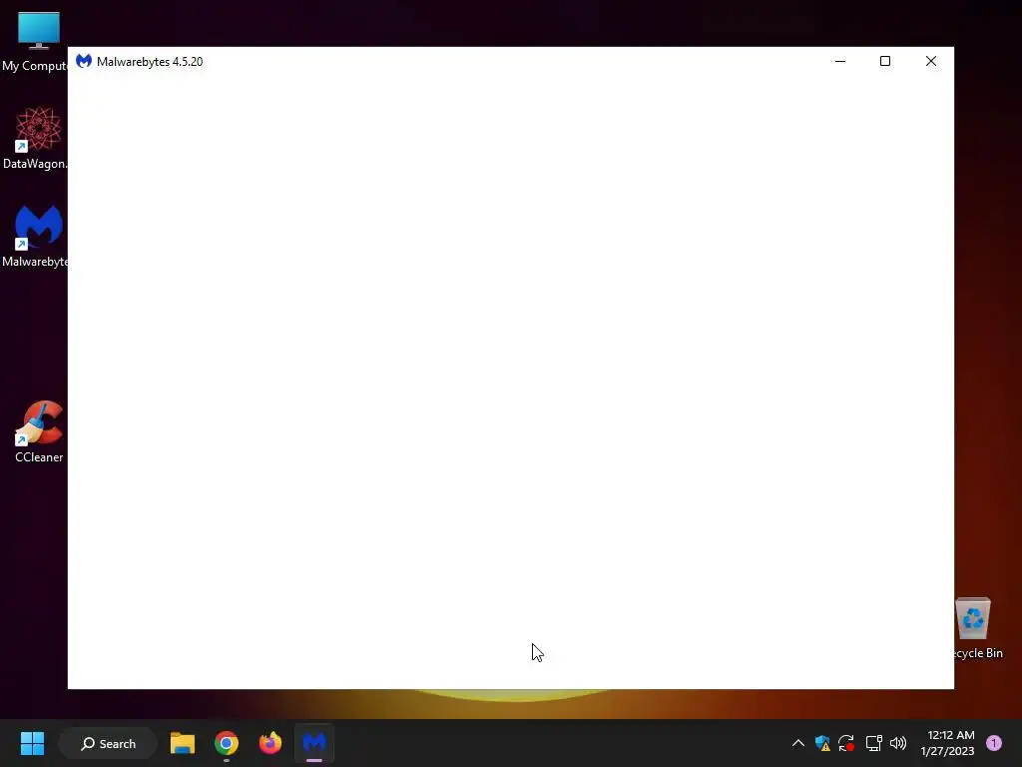The image size is (1022, 767).
Task: Open the volume control tray icon
Action: (898, 743)
